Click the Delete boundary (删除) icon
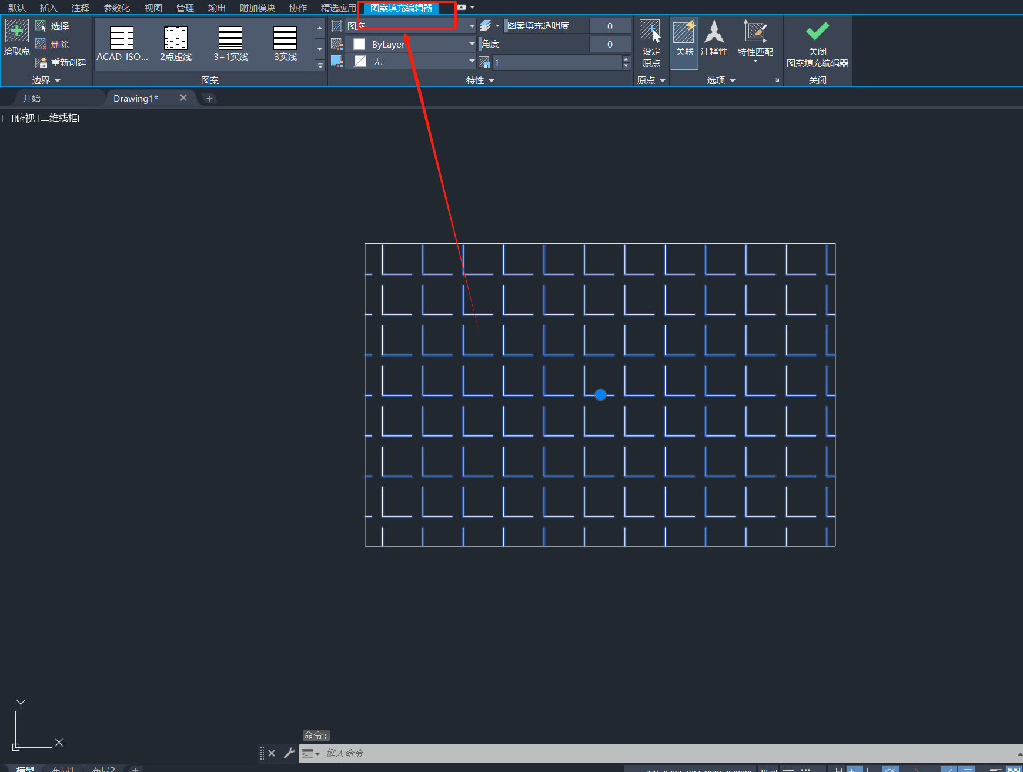This screenshot has width=1023, height=772. pos(41,44)
